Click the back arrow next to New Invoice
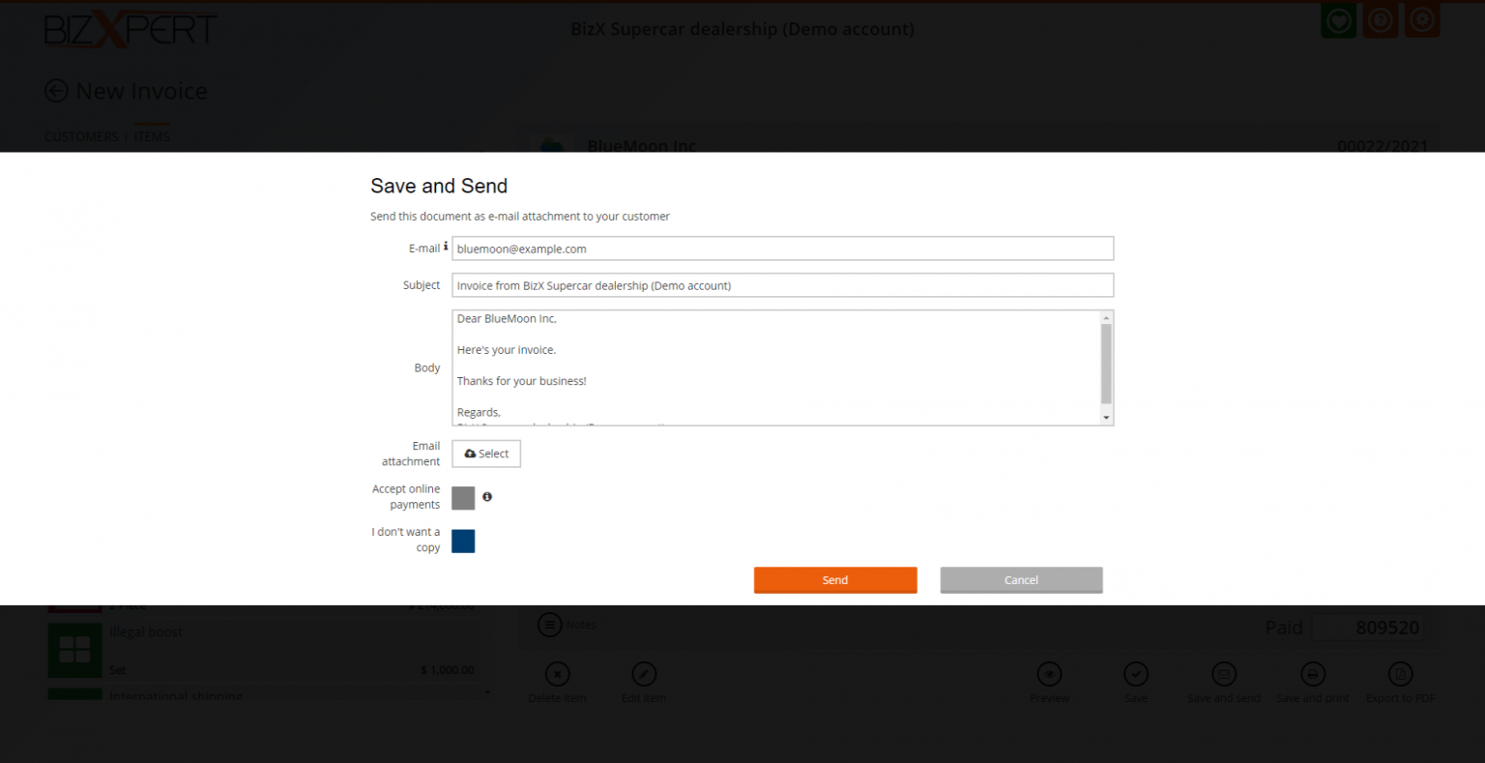Viewport: 1485px width, 763px height. pyautogui.click(x=57, y=91)
